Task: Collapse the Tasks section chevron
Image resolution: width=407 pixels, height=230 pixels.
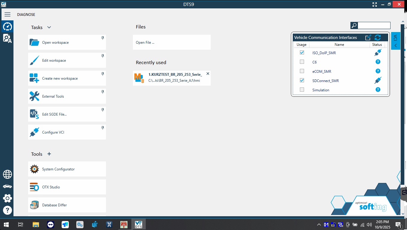Action: (49, 27)
